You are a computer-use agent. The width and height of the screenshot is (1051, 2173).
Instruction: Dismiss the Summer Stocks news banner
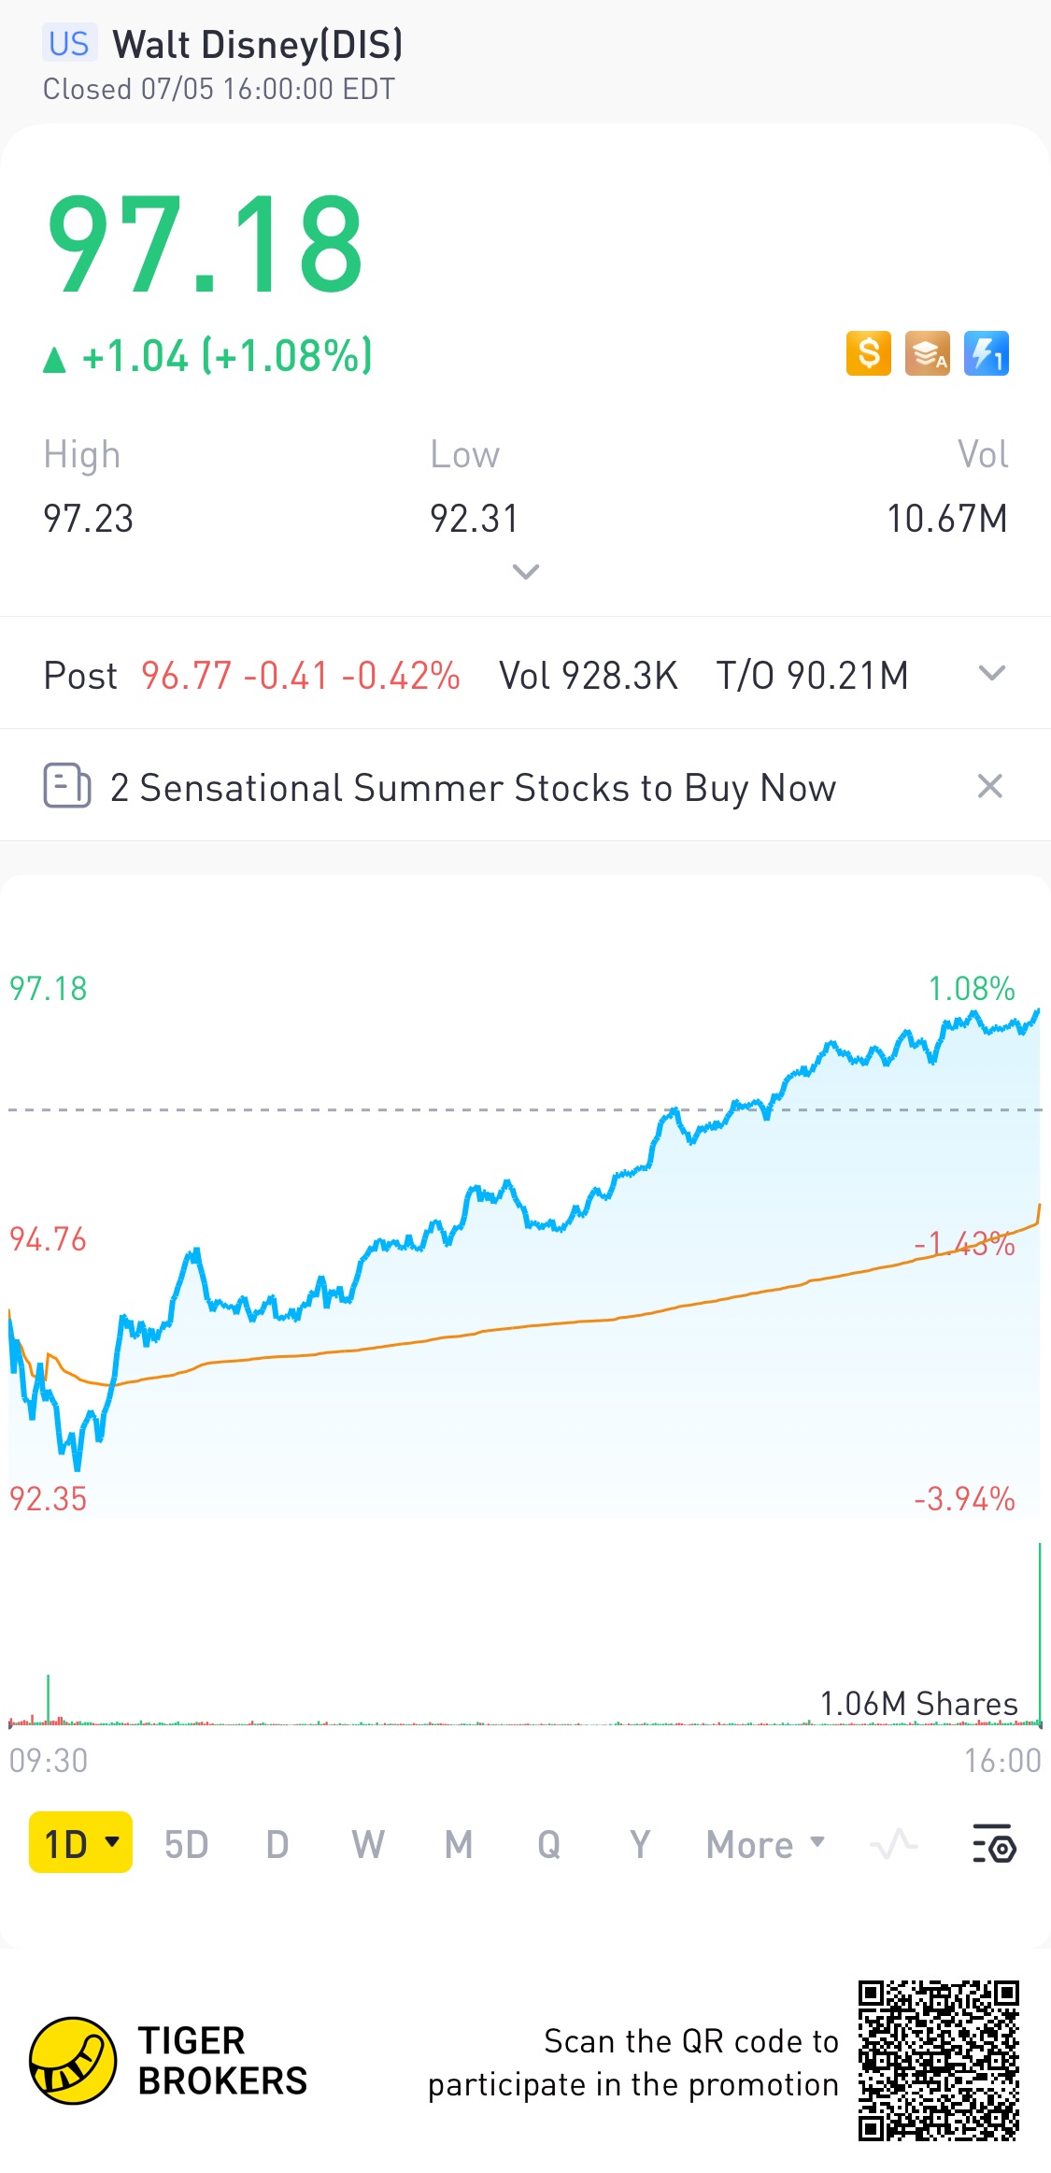[990, 786]
